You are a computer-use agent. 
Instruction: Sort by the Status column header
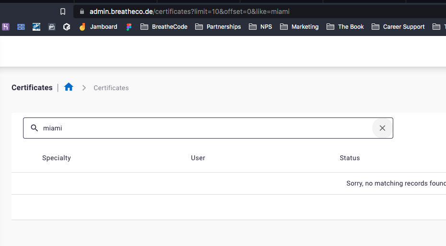(350, 158)
